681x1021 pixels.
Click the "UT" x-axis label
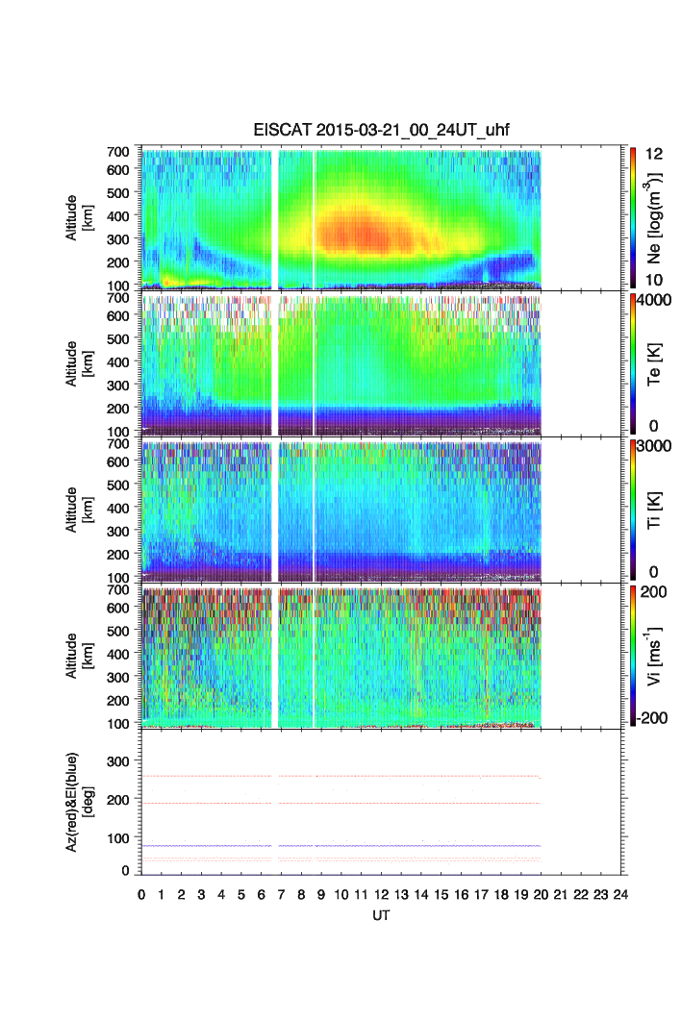(381, 915)
